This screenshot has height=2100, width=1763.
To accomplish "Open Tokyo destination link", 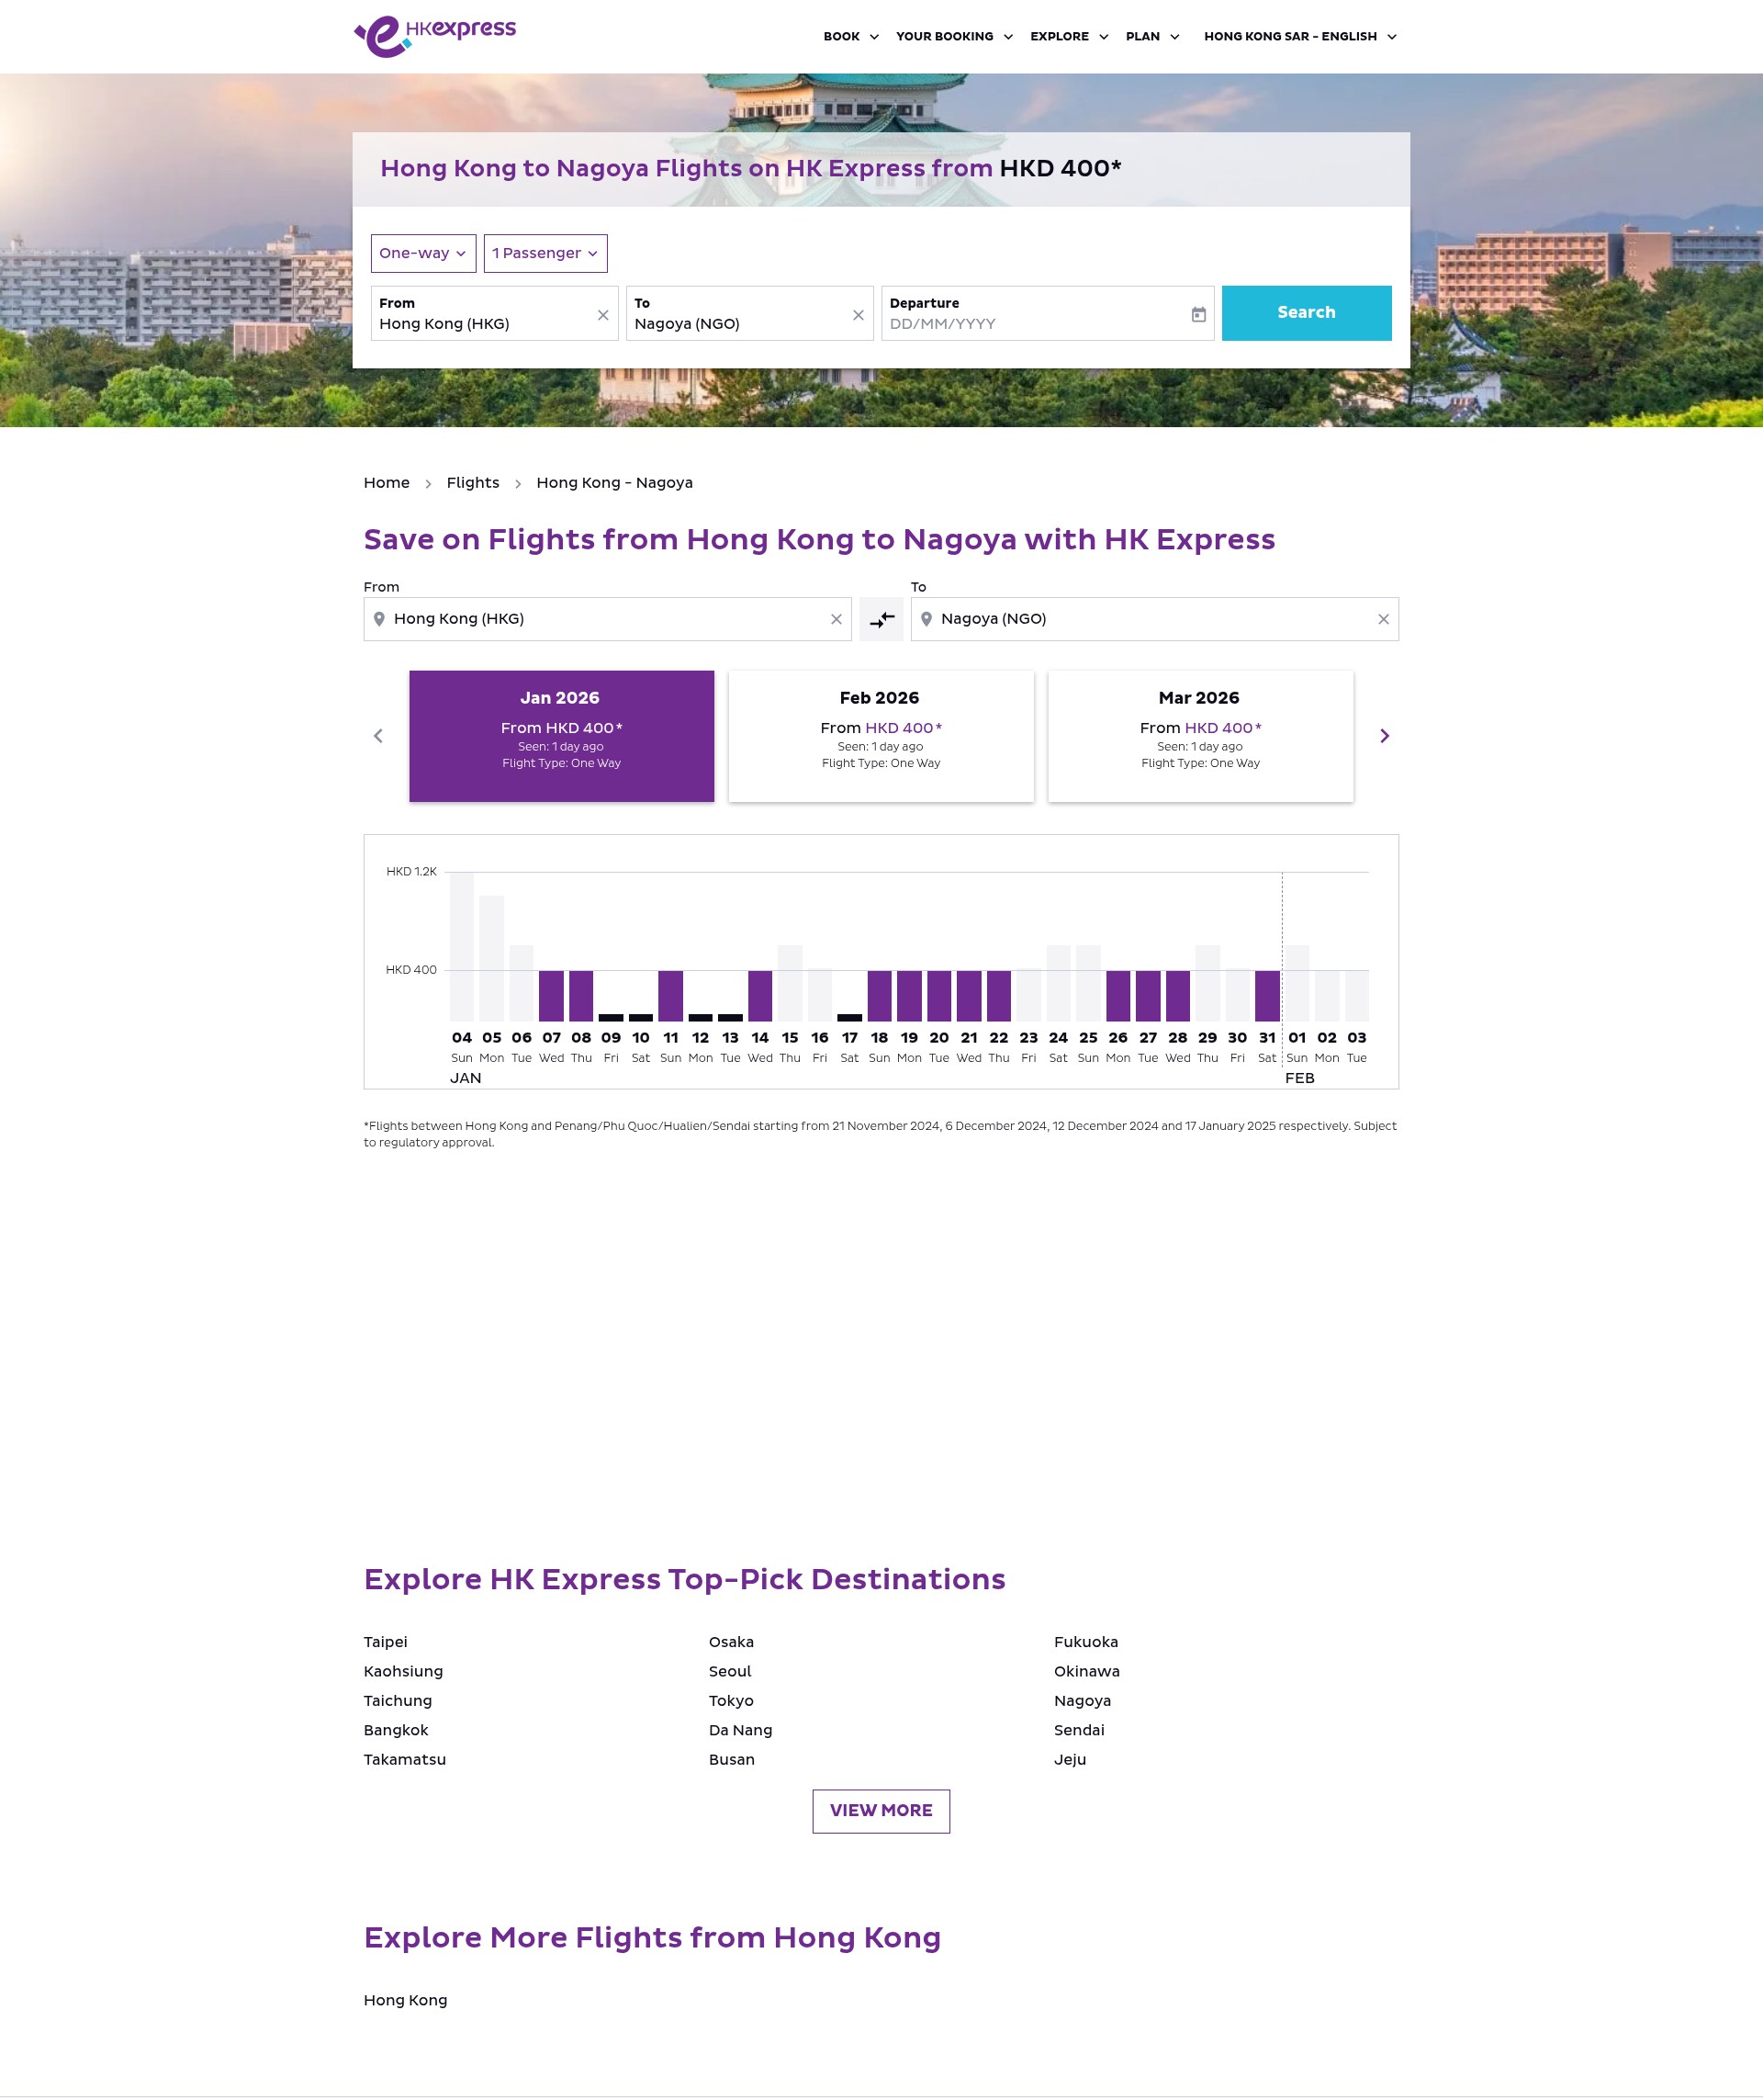I will [x=732, y=1701].
